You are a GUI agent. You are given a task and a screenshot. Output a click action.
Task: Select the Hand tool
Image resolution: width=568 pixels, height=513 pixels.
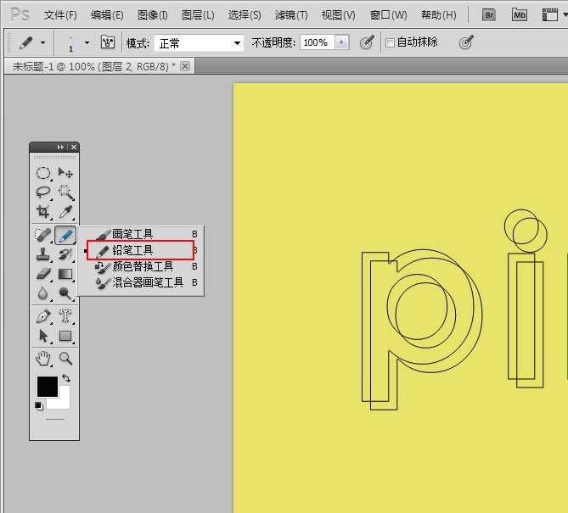[42, 359]
